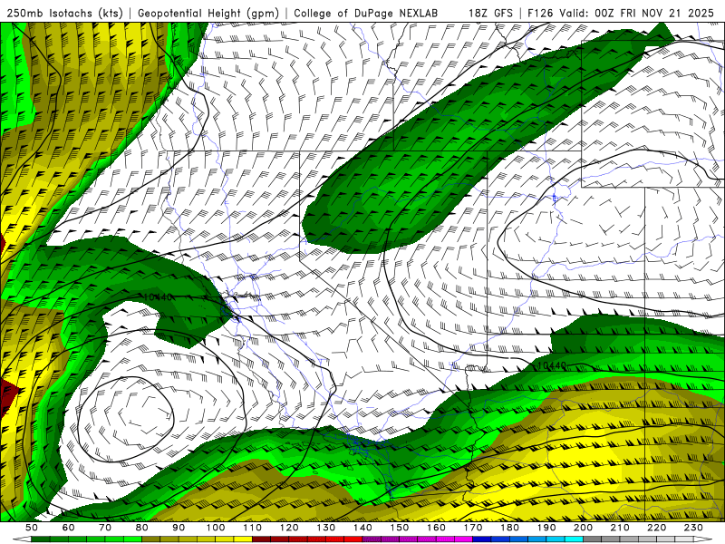This screenshot has width=725, height=544.
Task: Select the bright green swatch left of 80
Action: pos(132,539)
